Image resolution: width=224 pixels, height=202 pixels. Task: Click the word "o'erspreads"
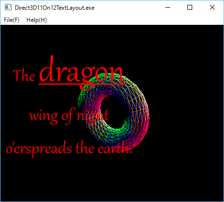[x=39, y=149]
